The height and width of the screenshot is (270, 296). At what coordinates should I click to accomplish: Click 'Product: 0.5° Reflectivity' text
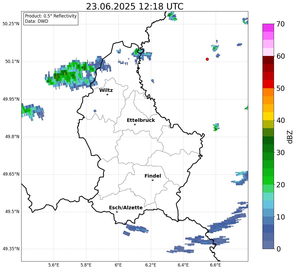(x=51, y=16)
